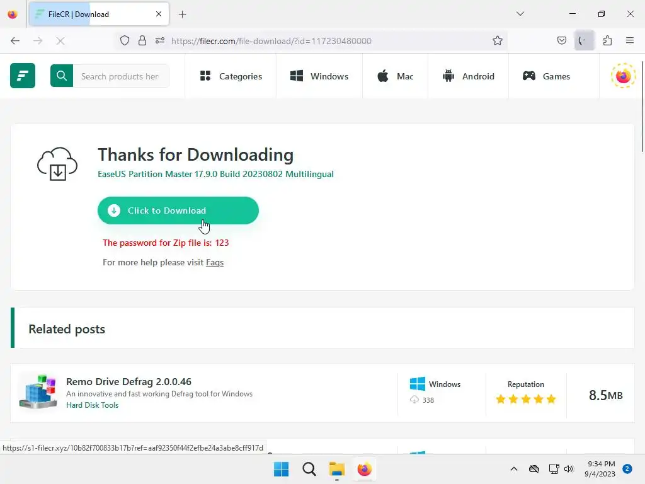Image resolution: width=645 pixels, height=484 pixels.
Task: Click the site security padlock icon
Action: (142, 40)
